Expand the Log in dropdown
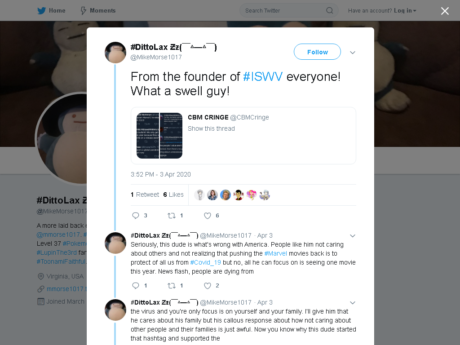 405,11
